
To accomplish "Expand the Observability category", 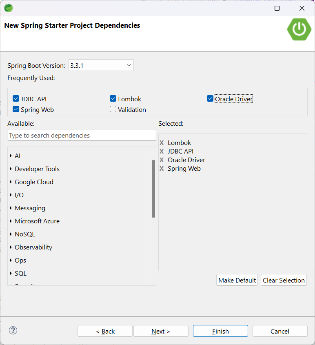I will pos(11,247).
